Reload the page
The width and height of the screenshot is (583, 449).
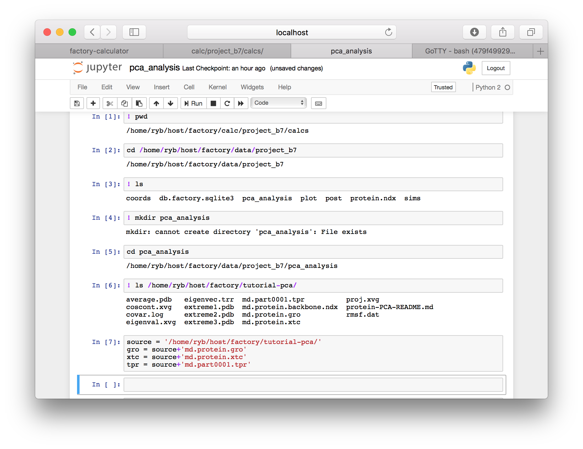pos(388,32)
